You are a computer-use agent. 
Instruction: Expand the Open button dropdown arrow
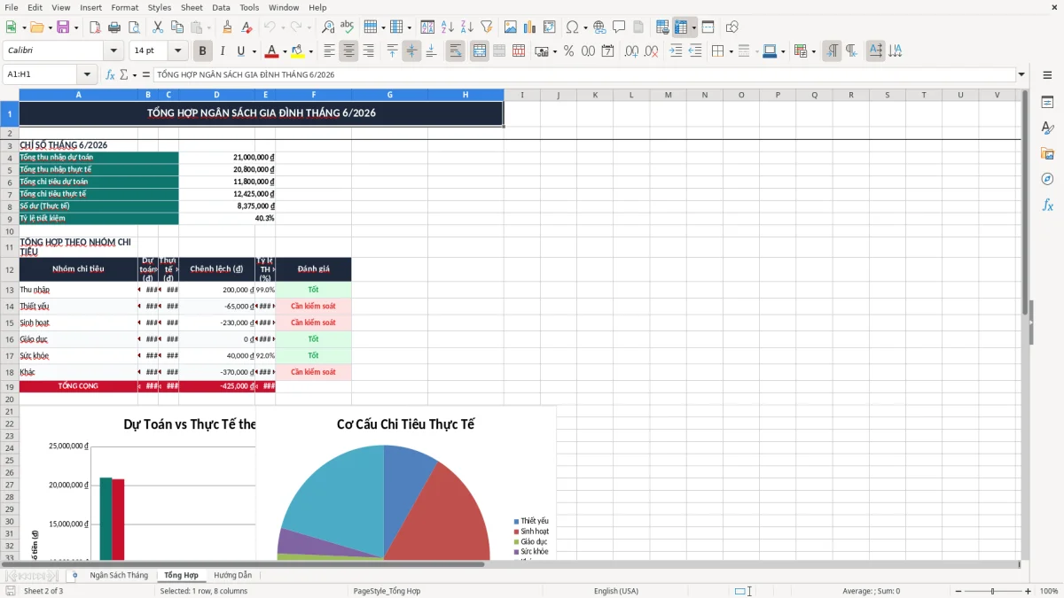[x=49, y=27]
